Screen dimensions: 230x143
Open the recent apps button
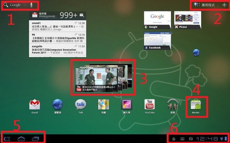point(36,139)
